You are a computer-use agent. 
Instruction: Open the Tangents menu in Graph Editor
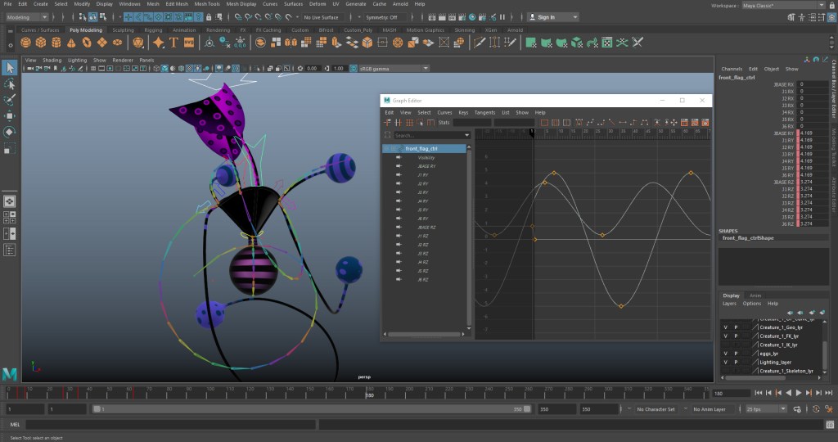(x=484, y=112)
